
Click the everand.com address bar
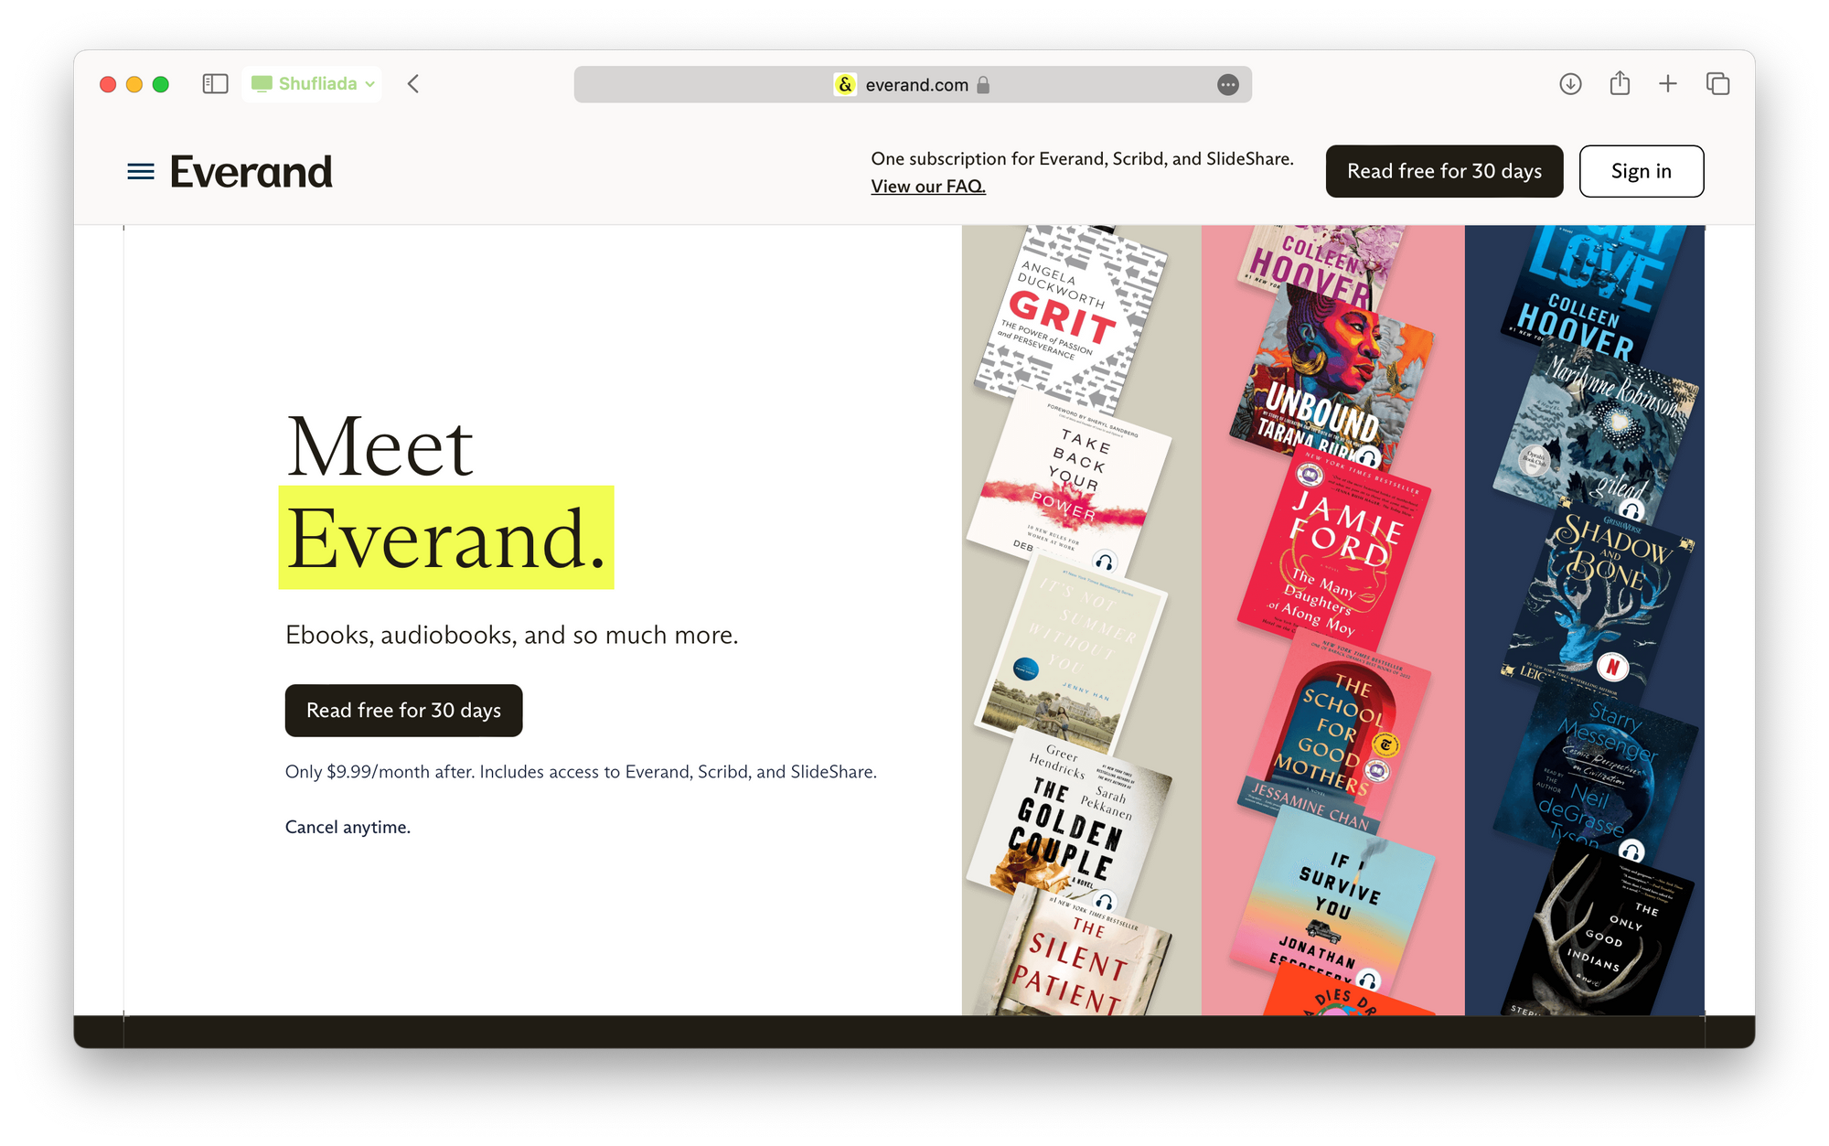click(913, 84)
